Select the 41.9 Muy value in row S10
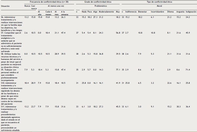The image size is (197, 132). coord(118,83)
